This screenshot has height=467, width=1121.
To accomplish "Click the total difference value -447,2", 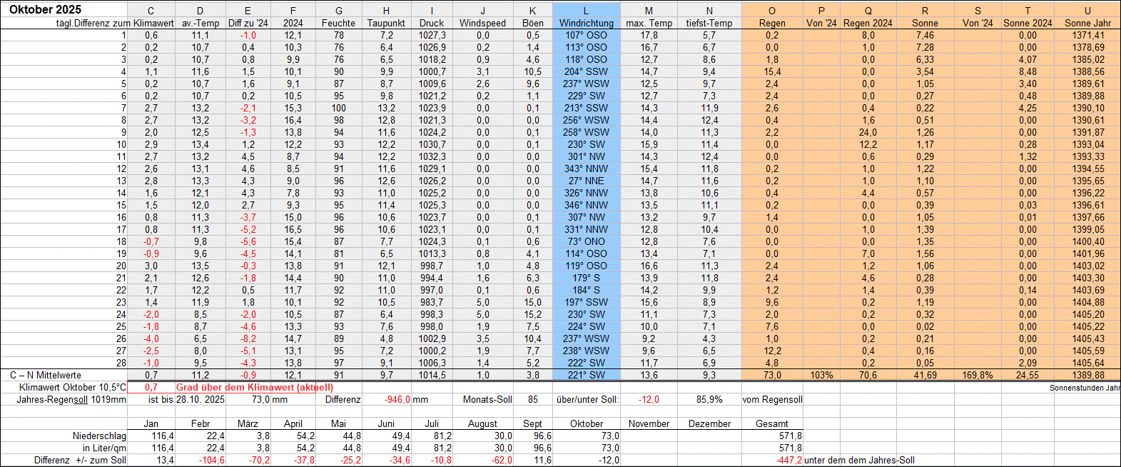I will [788, 460].
